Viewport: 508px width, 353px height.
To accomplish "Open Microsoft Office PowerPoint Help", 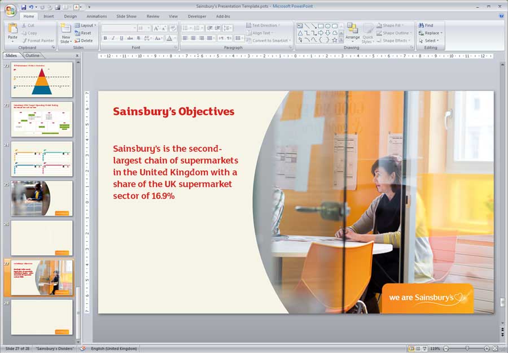I will 501,16.
